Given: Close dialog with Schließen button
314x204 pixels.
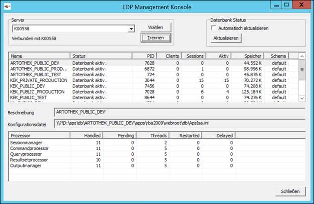Looking at the screenshot, I should (290, 191).
